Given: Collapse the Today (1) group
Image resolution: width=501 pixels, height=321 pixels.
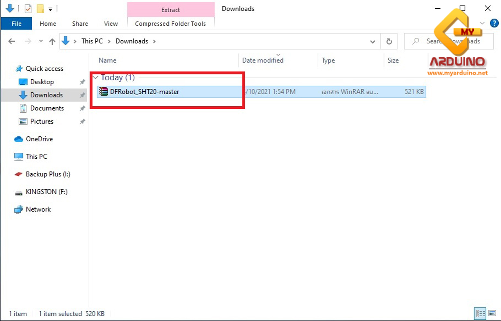Looking at the screenshot, I should 96,77.
